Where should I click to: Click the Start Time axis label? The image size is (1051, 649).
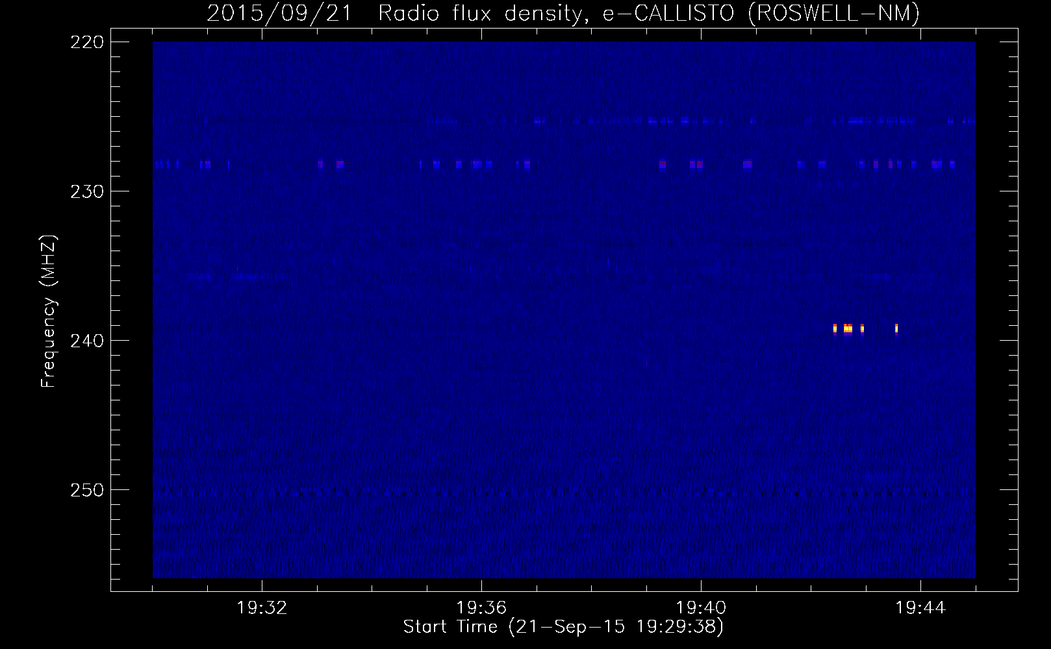pos(563,627)
